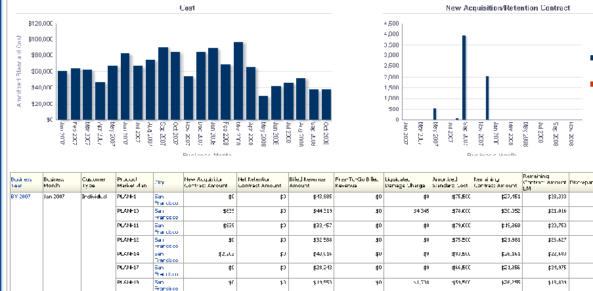Open the BY 2007 business year link
The image size is (593, 291).
20,196
